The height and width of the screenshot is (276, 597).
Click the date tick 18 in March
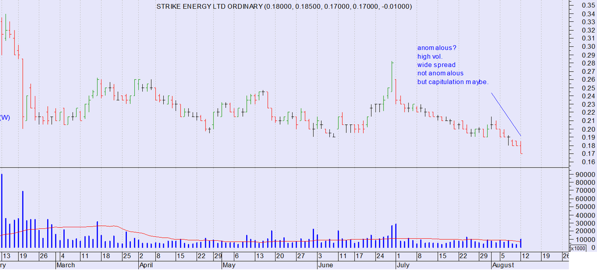(106, 256)
